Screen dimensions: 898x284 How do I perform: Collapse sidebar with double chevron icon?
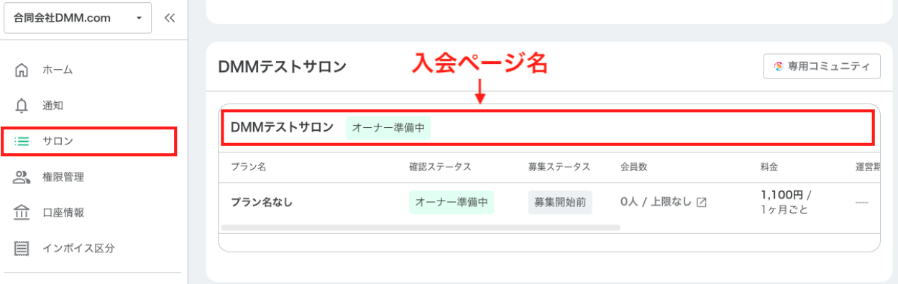point(170,19)
